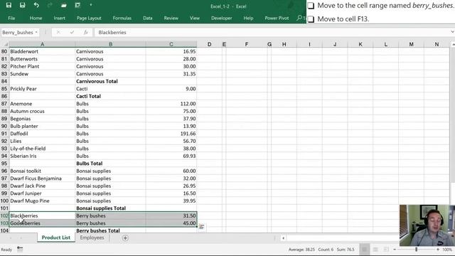Select column B header
This screenshot has height=256, width=455.
[110, 44]
